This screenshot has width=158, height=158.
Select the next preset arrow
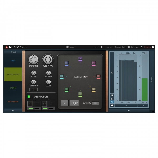98,47
